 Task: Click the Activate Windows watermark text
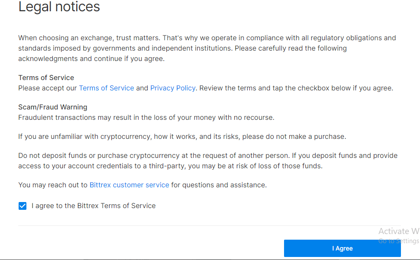click(398, 231)
